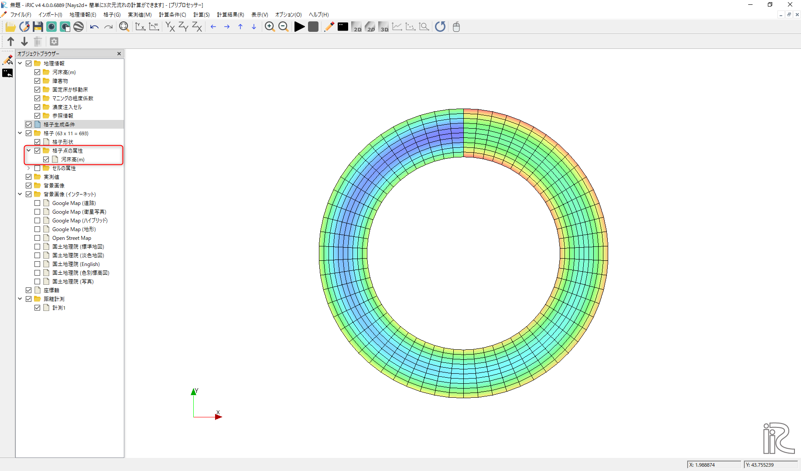The width and height of the screenshot is (801, 471).
Task: Collapse the 距離計測 tree node
Action: pyautogui.click(x=20, y=299)
